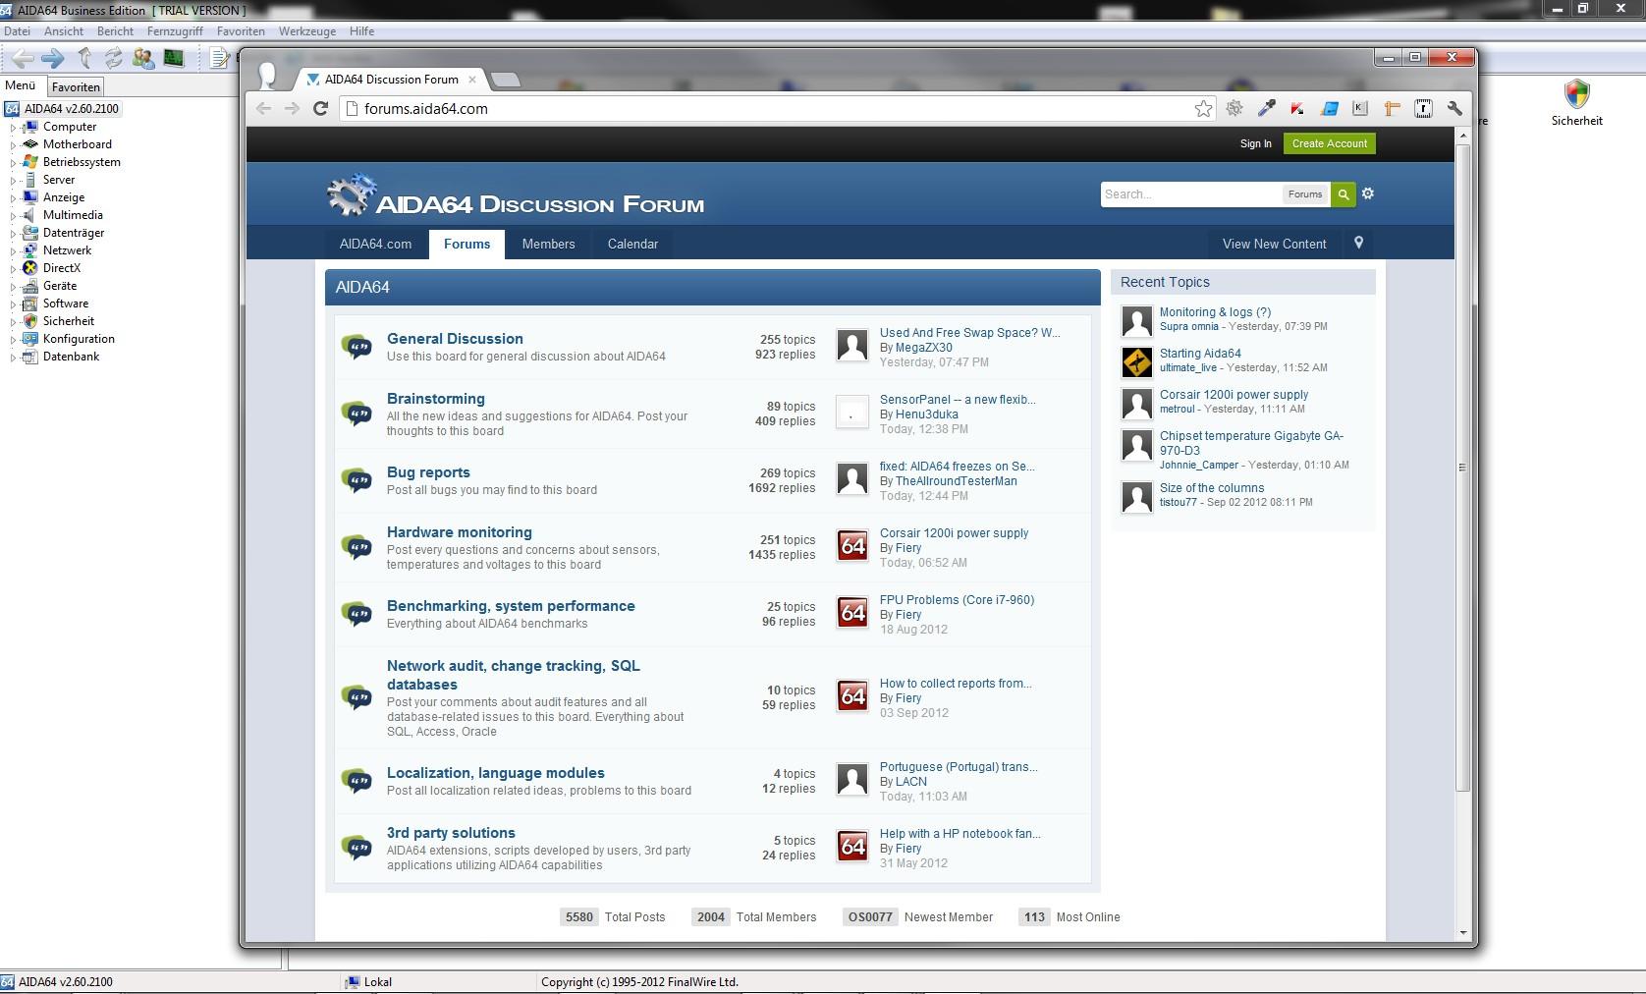The width and height of the screenshot is (1646, 994).
Task: Click the K keyboard extension icon
Action: pos(1360,109)
